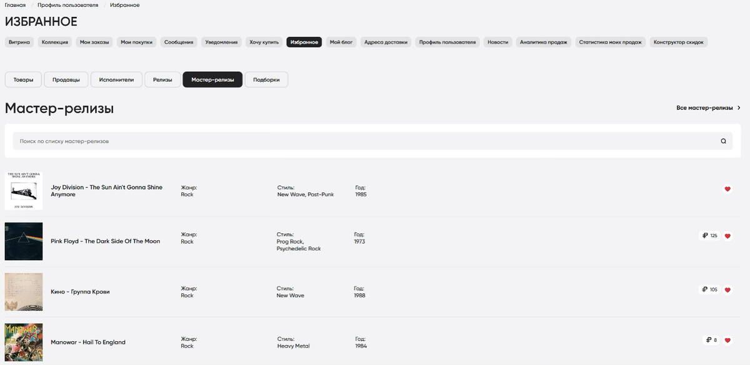Switch to Релизы tab

coord(162,80)
